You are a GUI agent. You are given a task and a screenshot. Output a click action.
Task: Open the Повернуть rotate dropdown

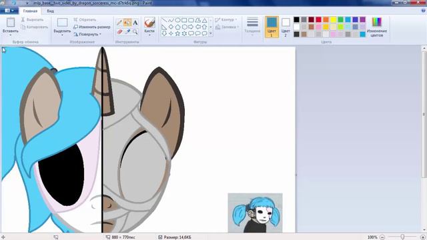pyautogui.click(x=87, y=34)
